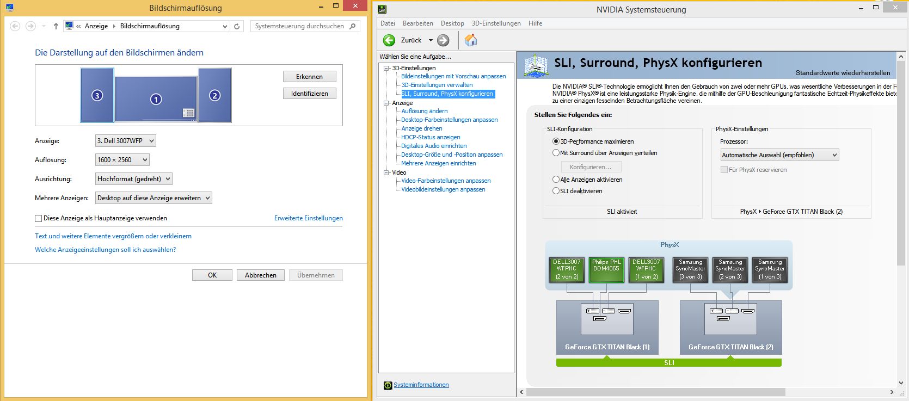Click the NVIDIA vertical scrollbar down arrow
This screenshot has width=909, height=401.
pyautogui.click(x=901, y=383)
